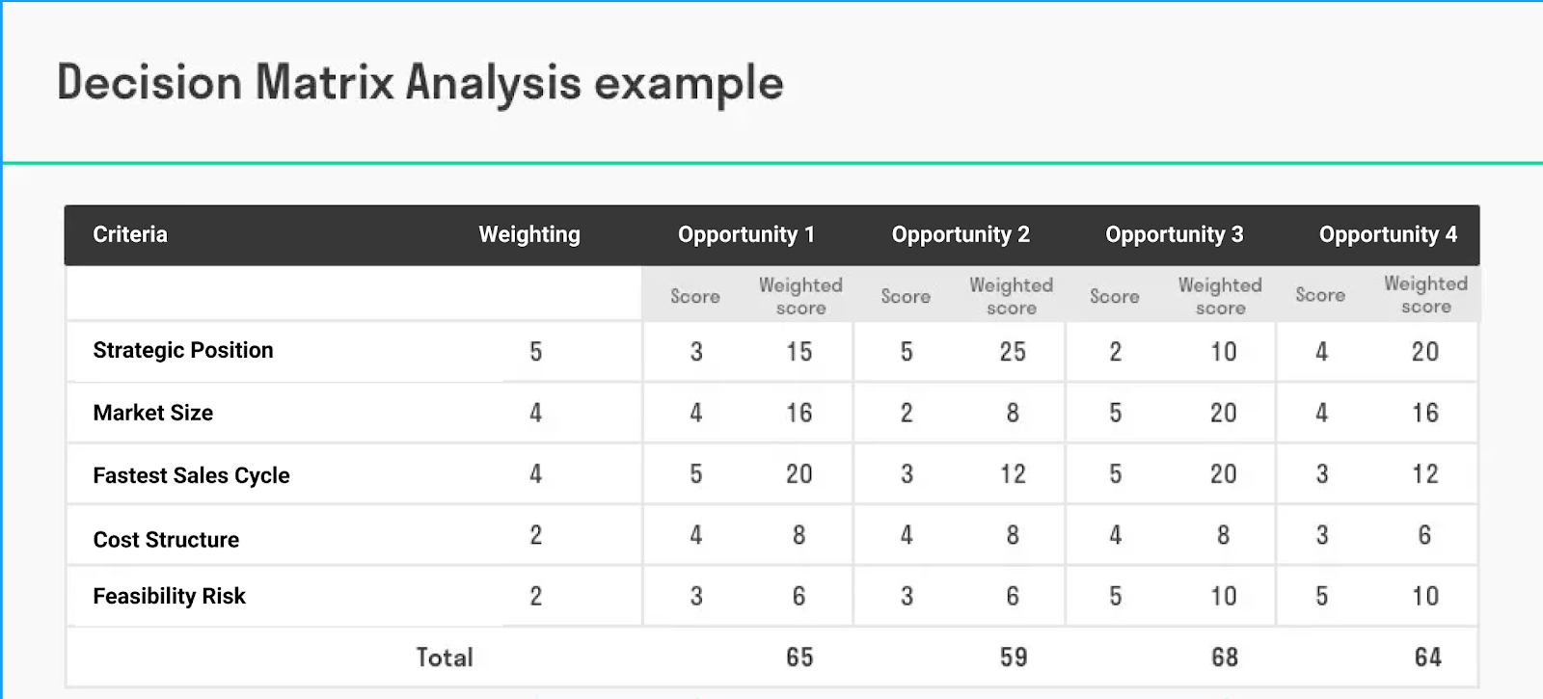Viewport: 1543px width, 699px height.
Task: Click the Cost Structure row label
Action: pyautogui.click(x=166, y=540)
